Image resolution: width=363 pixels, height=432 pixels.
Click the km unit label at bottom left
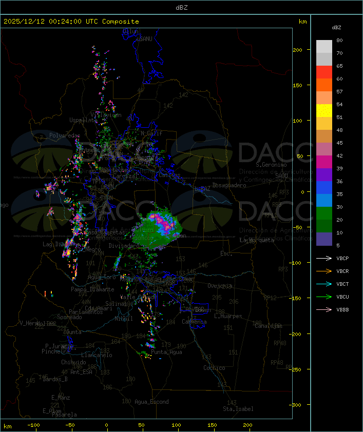point(7,426)
